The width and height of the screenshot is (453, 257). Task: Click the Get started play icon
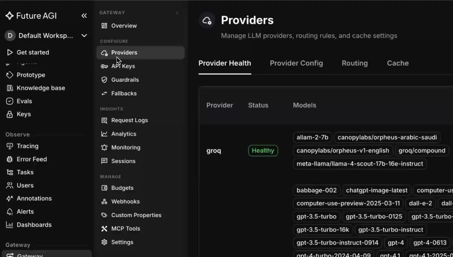tap(10, 52)
